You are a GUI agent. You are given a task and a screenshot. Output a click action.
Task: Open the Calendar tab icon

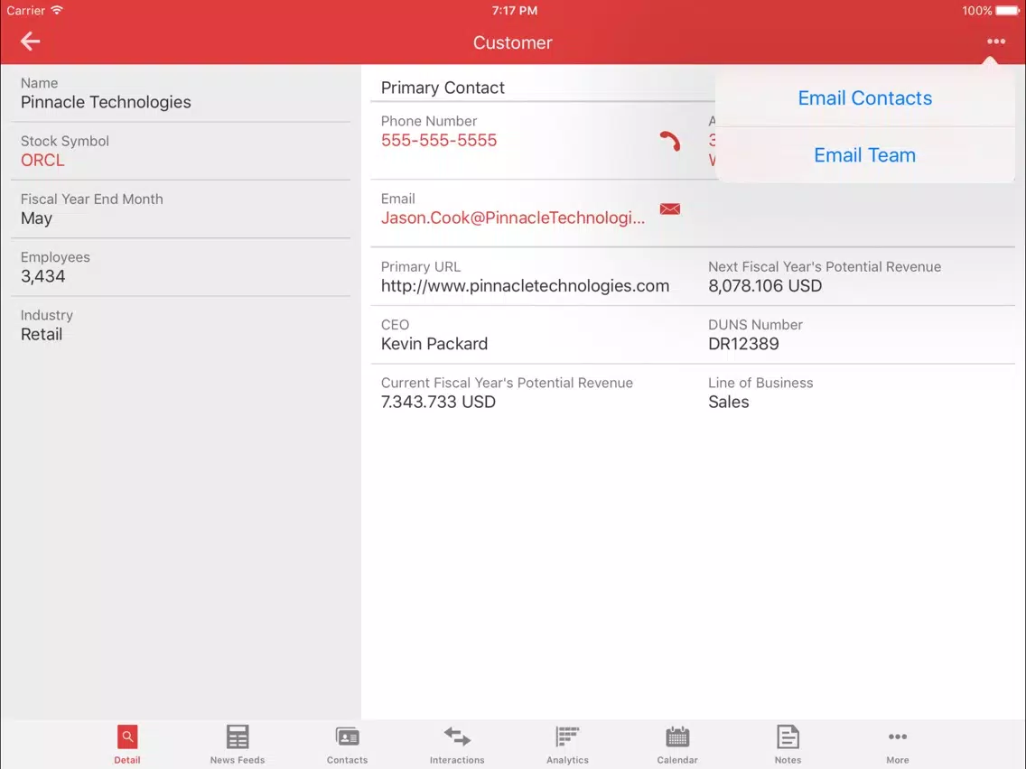(677, 737)
